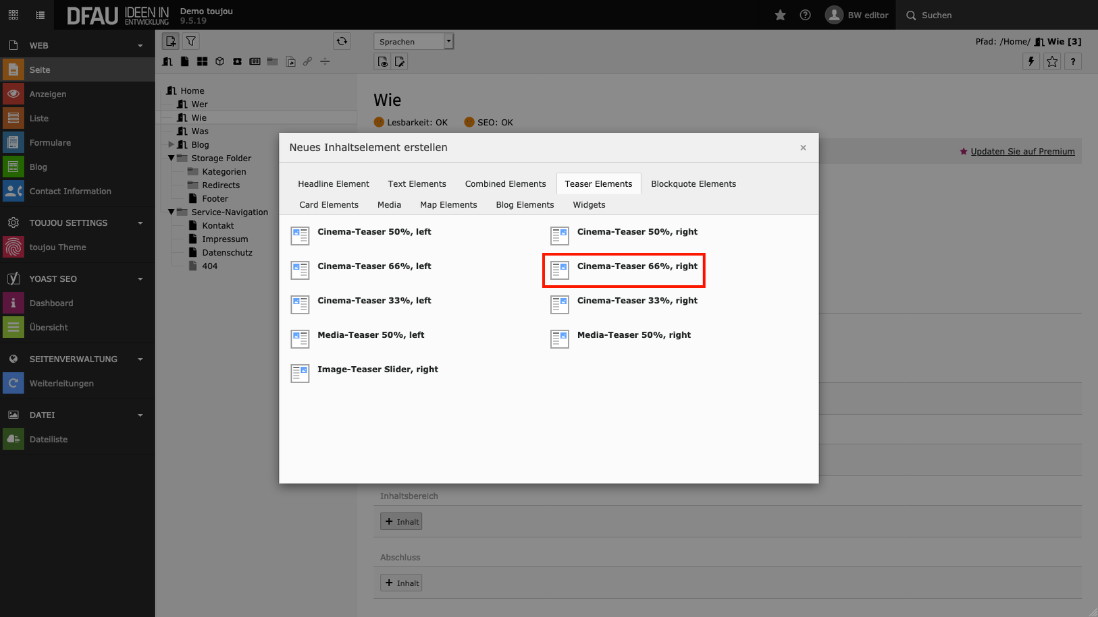Switch to the Widgets tab
Image resolution: width=1098 pixels, height=617 pixels.
pos(589,205)
